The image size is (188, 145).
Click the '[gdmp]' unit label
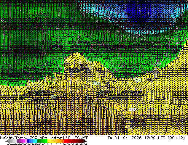point(57,138)
